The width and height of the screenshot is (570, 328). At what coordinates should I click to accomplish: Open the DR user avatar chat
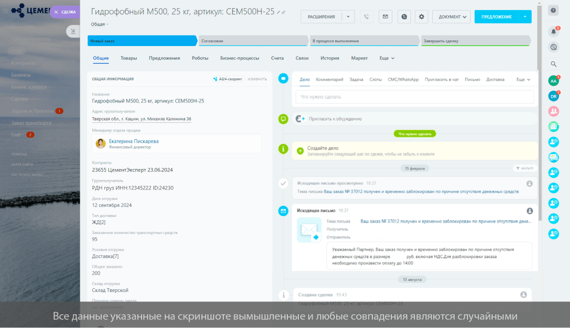point(553,96)
